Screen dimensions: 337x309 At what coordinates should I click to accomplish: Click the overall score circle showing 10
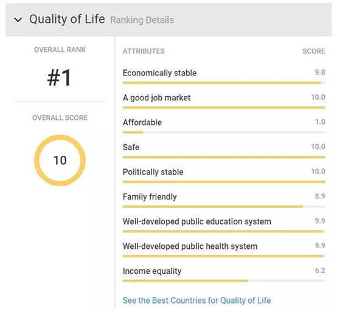click(x=60, y=161)
